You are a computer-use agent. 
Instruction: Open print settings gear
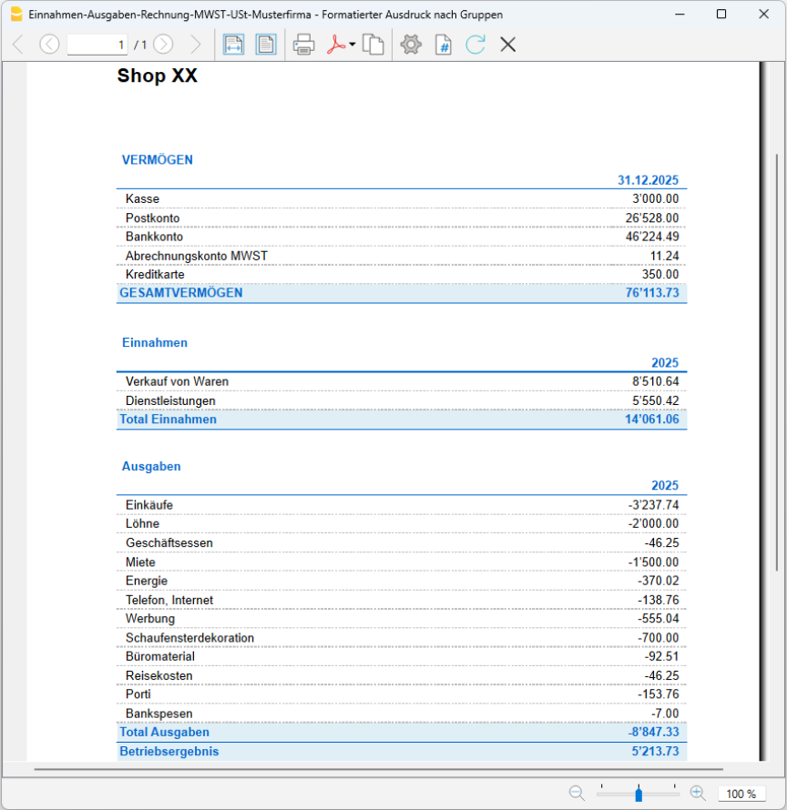click(x=411, y=45)
